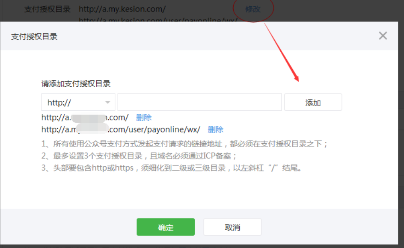Click the background http://a.my.kesion.com/ URL
The height and width of the screenshot is (248, 404).
[122, 9]
